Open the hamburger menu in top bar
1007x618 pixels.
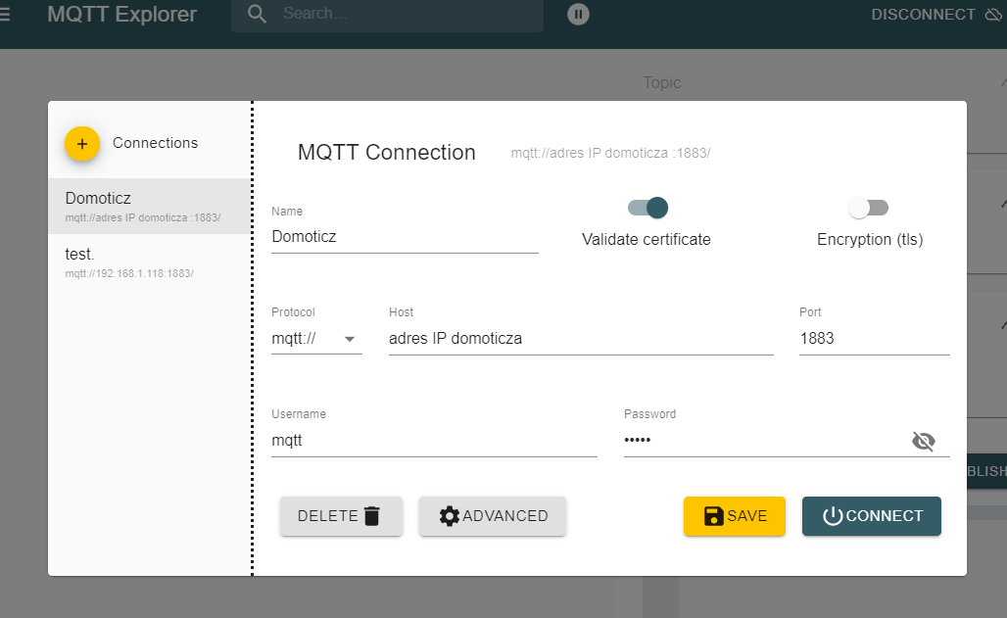(x=5, y=14)
